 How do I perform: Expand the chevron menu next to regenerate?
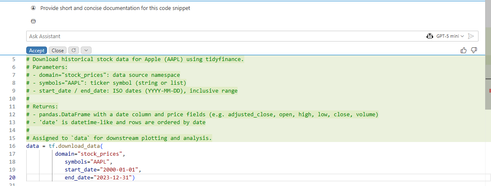pyautogui.click(x=86, y=50)
